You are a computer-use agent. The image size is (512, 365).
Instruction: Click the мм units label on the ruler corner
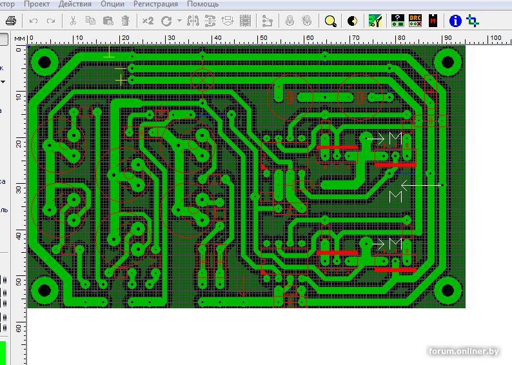(19, 39)
